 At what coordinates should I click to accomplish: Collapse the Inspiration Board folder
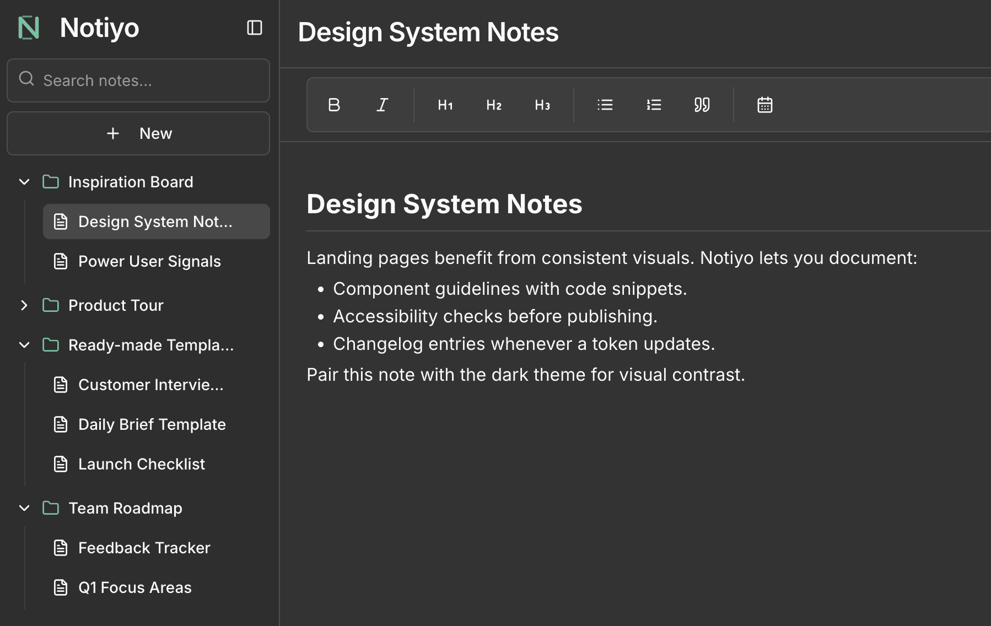click(x=24, y=182)
